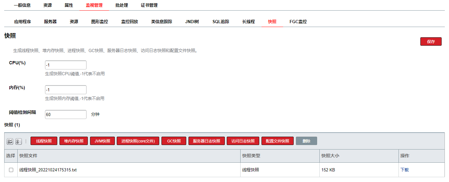
Task: Tick the checkbox for 线程快照_20221024175315.txt
Action: point(11,170)
